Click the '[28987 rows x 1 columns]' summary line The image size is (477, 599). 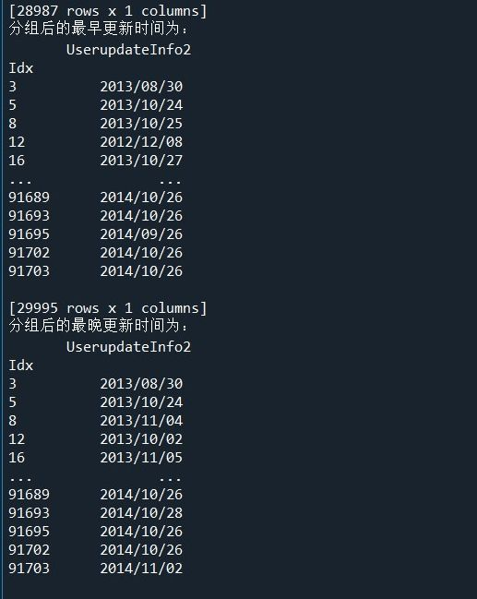click(x=108, y=11)
